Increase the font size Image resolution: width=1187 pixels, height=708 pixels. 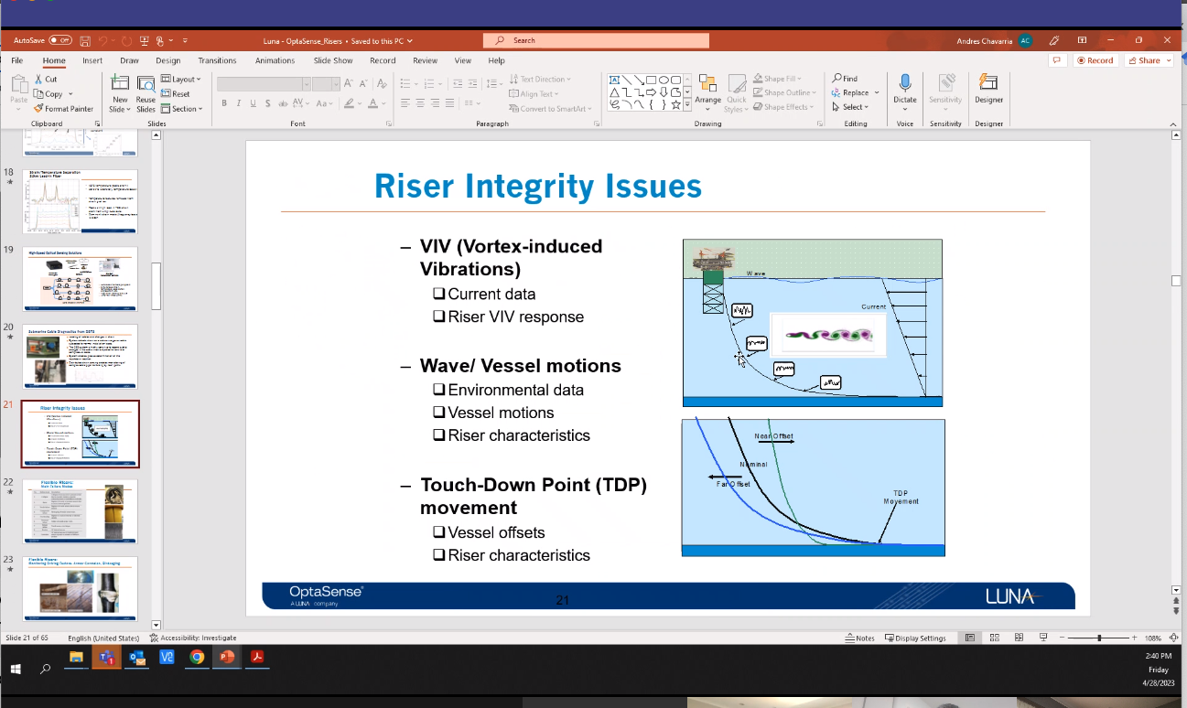click(x=351, y=83)
